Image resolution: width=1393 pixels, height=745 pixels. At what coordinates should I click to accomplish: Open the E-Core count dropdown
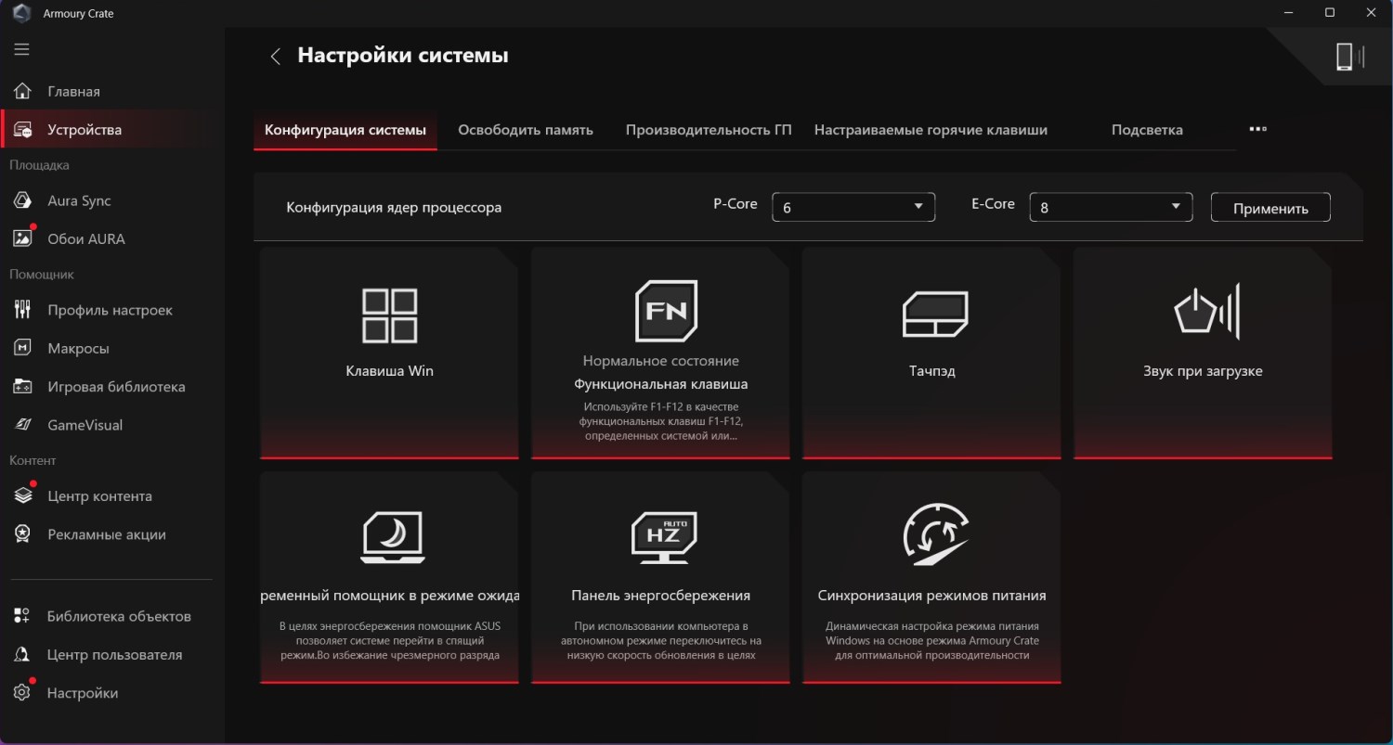[1110, 208]
